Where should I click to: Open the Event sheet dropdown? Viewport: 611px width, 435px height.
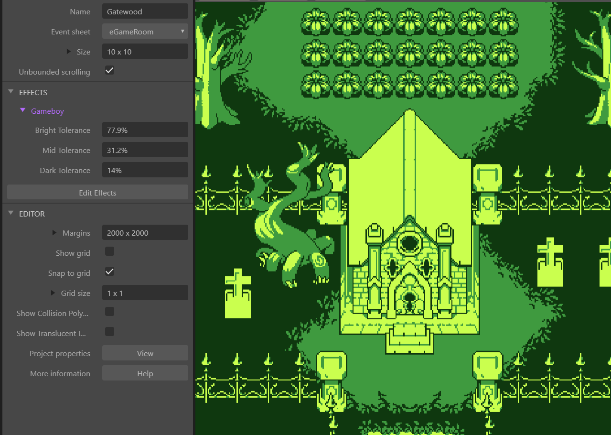[145, 32]
